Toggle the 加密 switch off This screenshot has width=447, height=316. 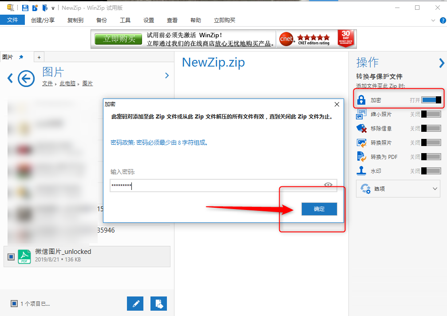(431, 100)
